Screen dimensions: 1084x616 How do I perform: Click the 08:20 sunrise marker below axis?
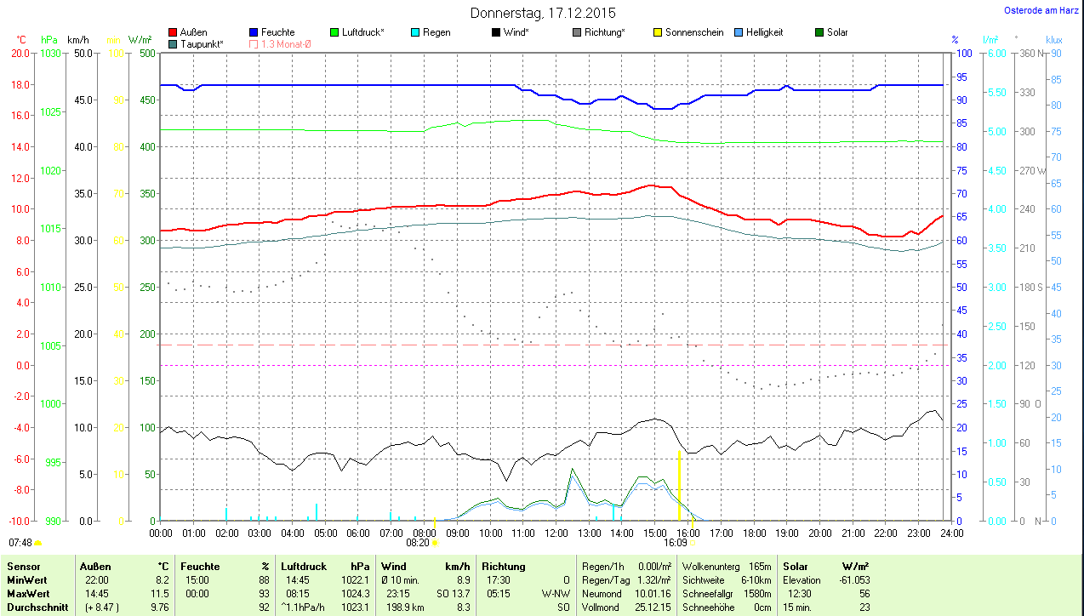click(x=421, y=542)
